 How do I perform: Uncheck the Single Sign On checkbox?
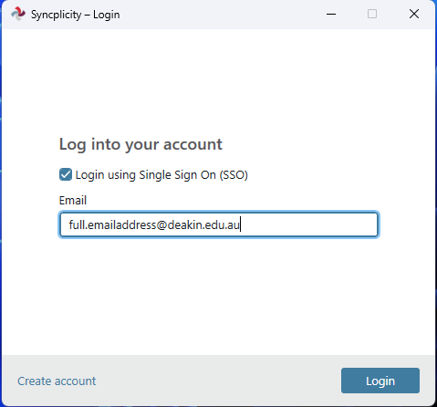(66, 174)
